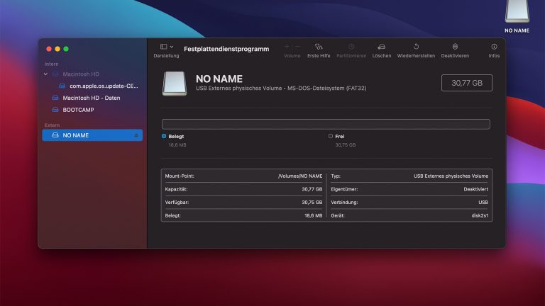
Task: Click the large NO NAME drive icon in the header
Action: (x=175, y=83)
